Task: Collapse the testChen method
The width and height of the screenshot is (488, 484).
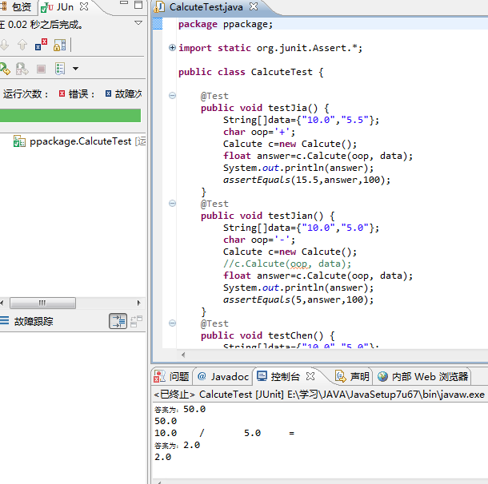Action: click(172, 323)
